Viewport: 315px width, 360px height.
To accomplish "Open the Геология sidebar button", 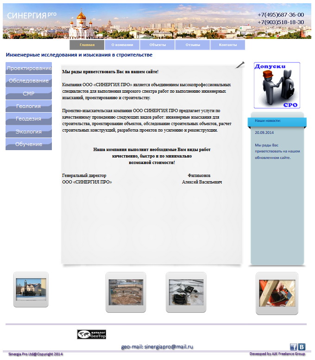I will click(29, 106).
